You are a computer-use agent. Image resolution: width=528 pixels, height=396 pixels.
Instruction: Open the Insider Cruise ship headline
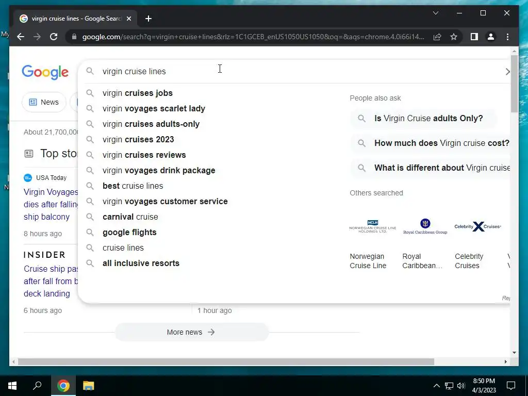51,281
